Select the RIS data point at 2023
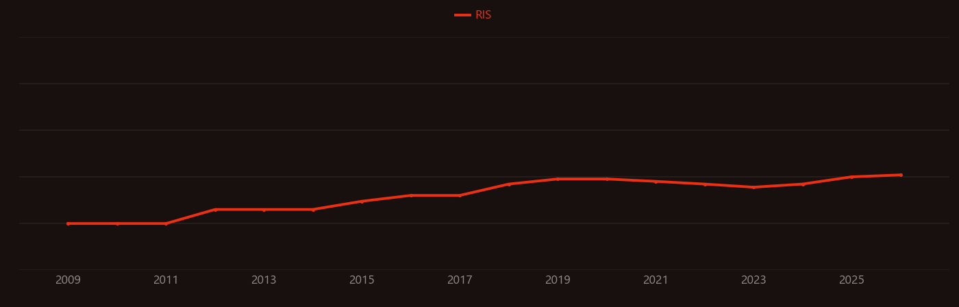The image size is (959, 307). 754,187
